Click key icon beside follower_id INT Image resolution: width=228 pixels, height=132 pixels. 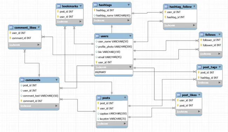(x=201, y=40)
